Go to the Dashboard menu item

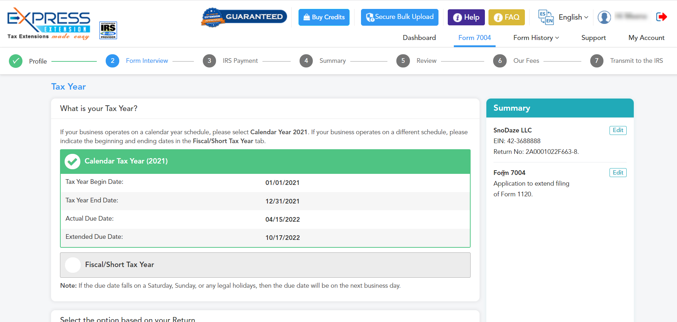click(x=419, y=38)
